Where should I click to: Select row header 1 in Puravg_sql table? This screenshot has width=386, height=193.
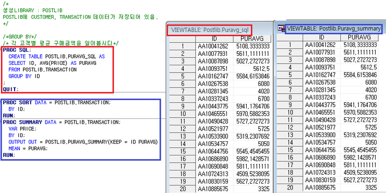point(183,46)
